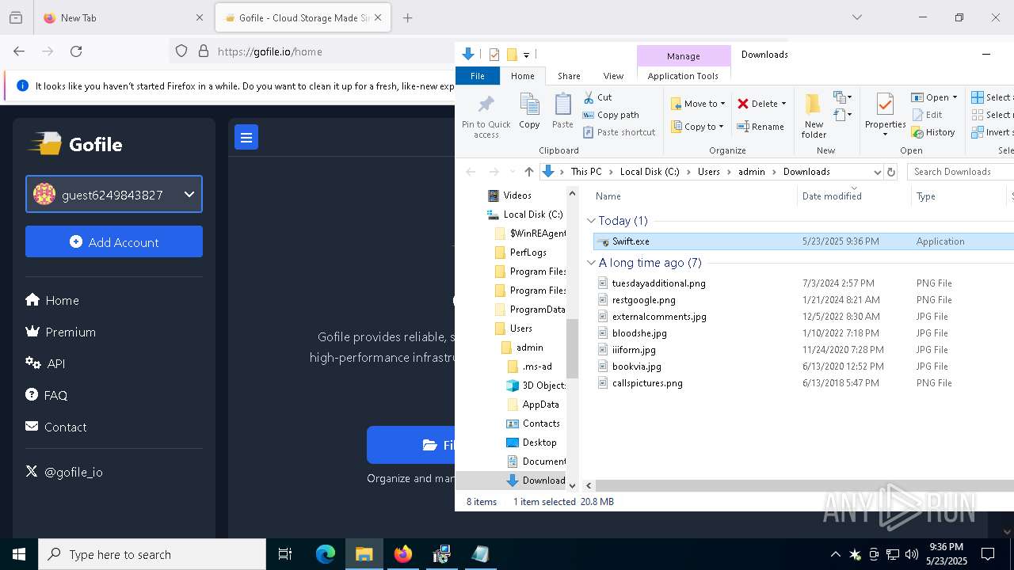Open Premium in Gofile sidebar
Screen dimensions: 1014x570
coord(61,332)
